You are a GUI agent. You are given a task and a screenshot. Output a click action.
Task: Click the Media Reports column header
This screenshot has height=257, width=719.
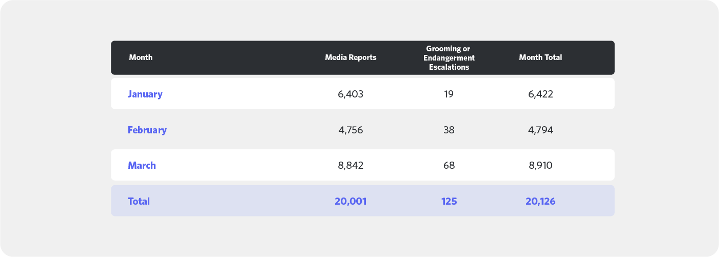(351, 57)
